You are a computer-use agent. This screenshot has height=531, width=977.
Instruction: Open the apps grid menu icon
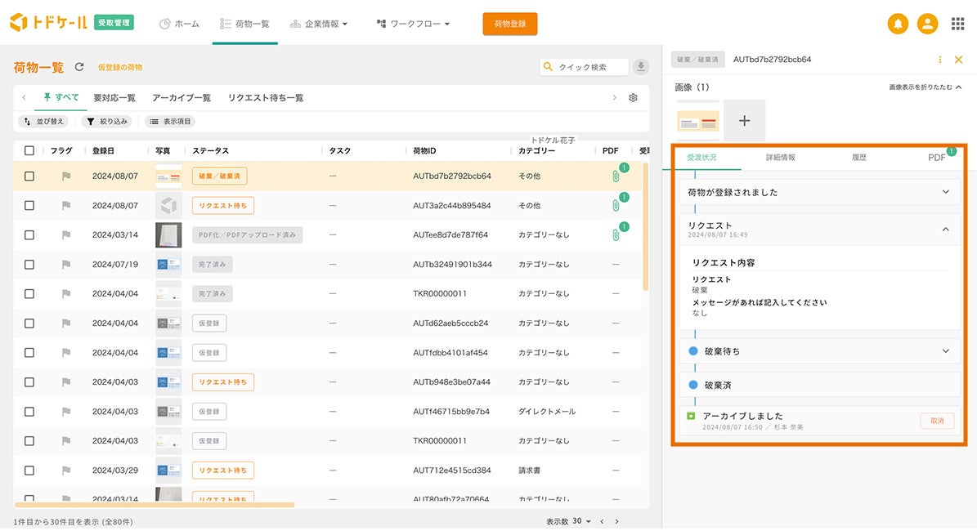pos(957,24)
